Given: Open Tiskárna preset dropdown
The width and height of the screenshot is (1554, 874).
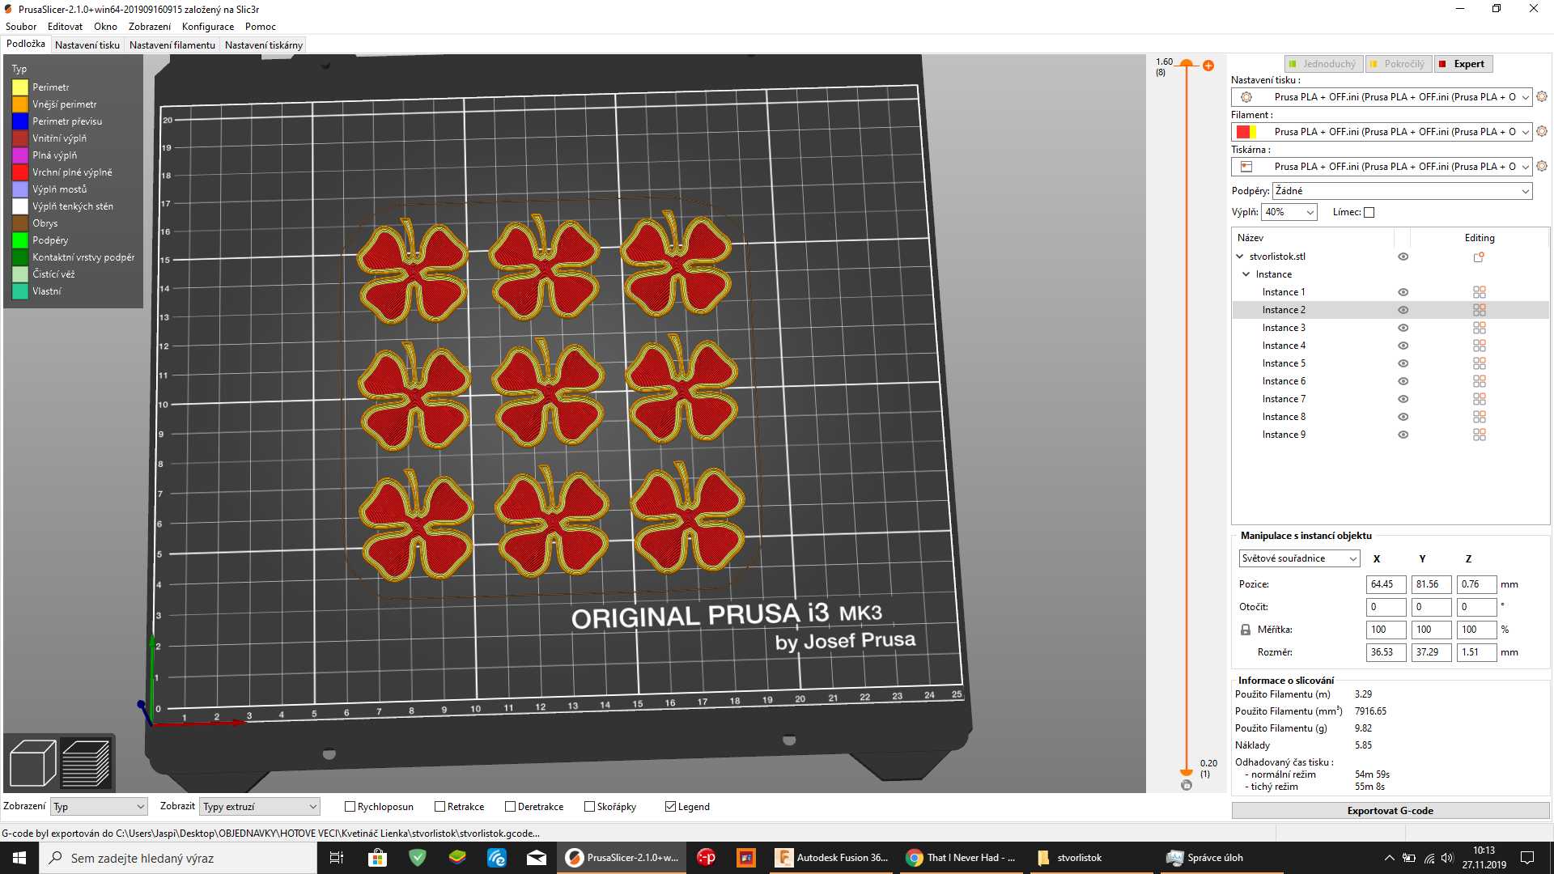Looking at the screenshot, I should [1382, 167].
